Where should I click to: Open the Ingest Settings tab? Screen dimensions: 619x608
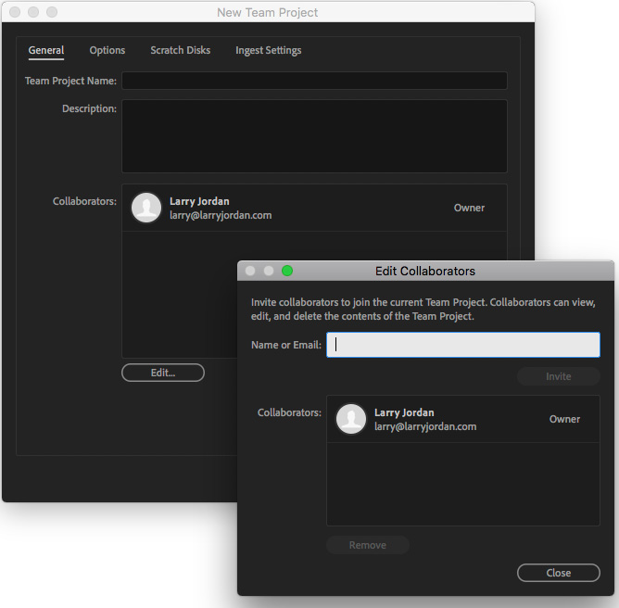268,51
